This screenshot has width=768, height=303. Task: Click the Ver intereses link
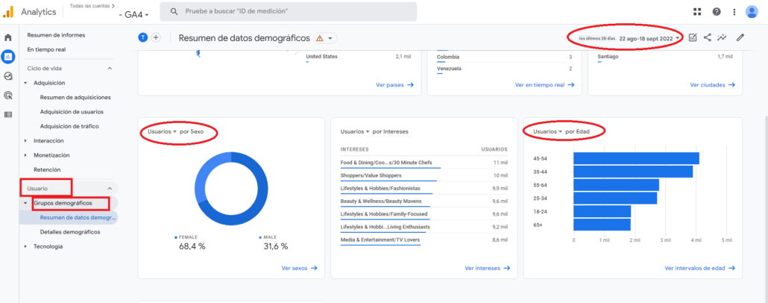pos(485,268)
